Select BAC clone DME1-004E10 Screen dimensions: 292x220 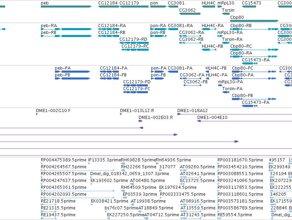click(x=212, y=118)
